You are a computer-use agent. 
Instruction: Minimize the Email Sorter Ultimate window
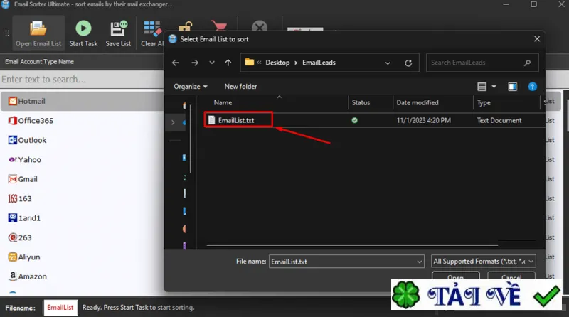pos(506,4)
